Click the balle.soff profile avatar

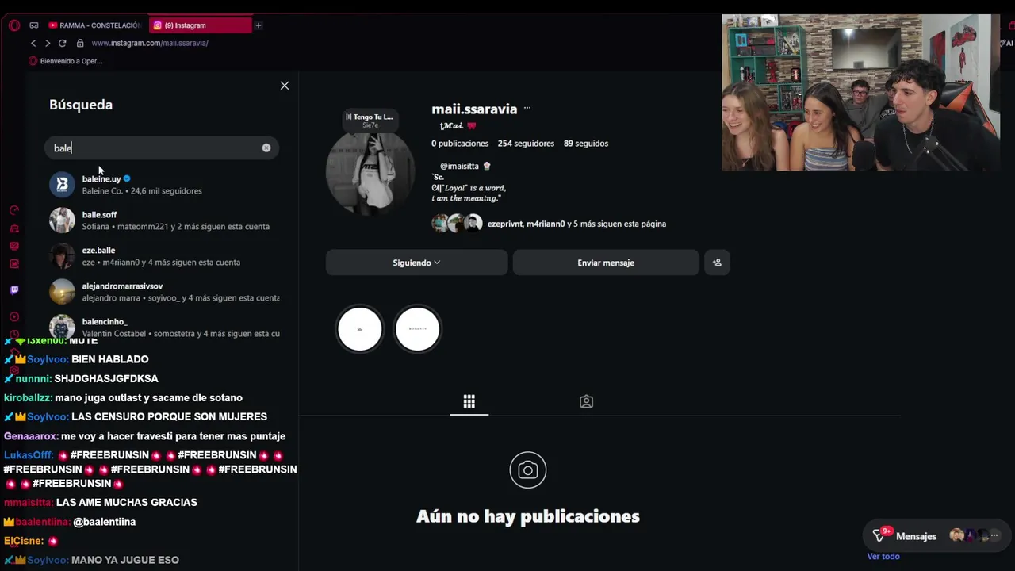click(x=62, y=220)
